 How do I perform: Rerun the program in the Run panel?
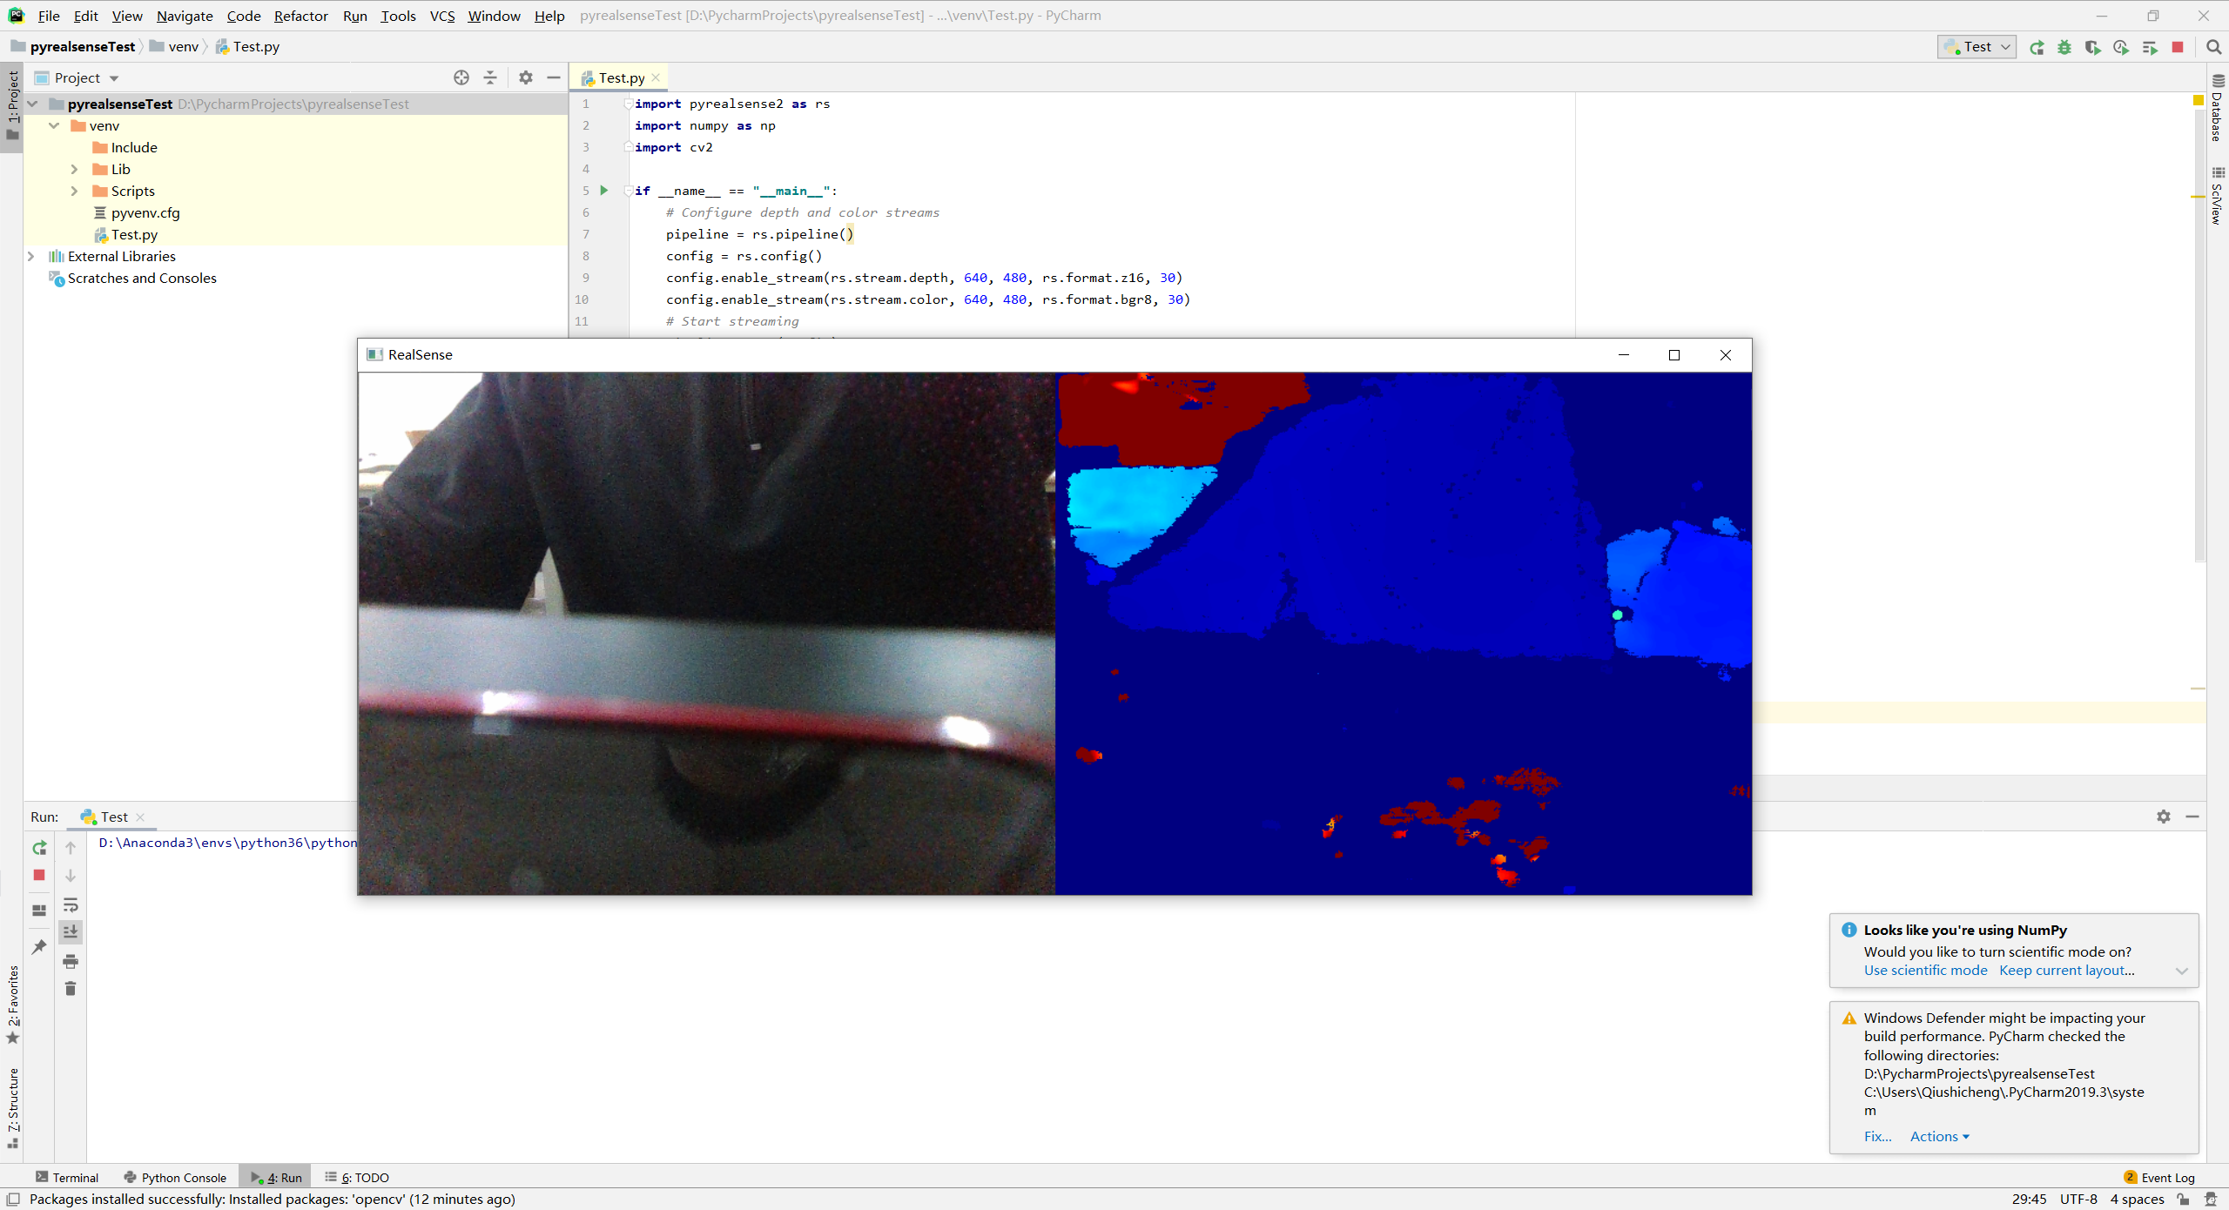pyautogui.click(x=39, y=847)
